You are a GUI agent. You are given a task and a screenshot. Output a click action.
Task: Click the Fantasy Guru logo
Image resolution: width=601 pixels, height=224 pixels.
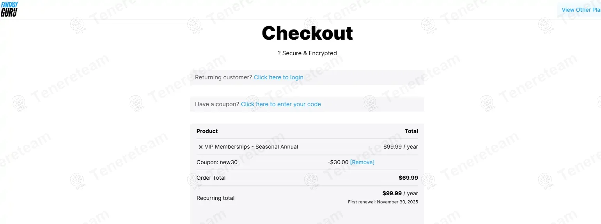pos(9,9)
